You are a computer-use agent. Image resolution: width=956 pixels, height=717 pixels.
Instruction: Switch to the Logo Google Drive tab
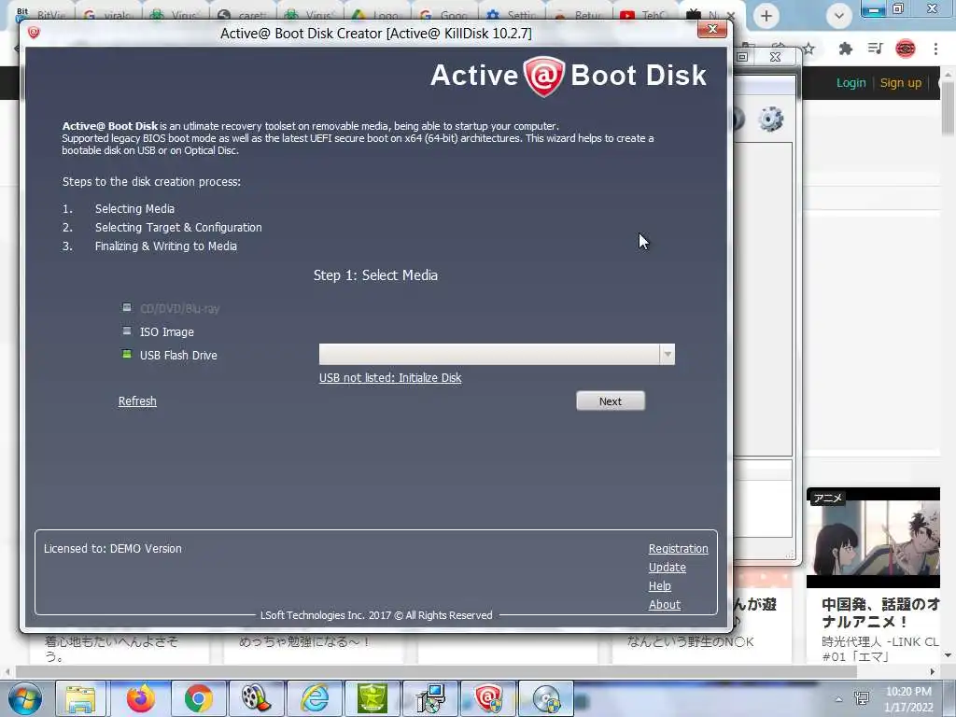379,13
